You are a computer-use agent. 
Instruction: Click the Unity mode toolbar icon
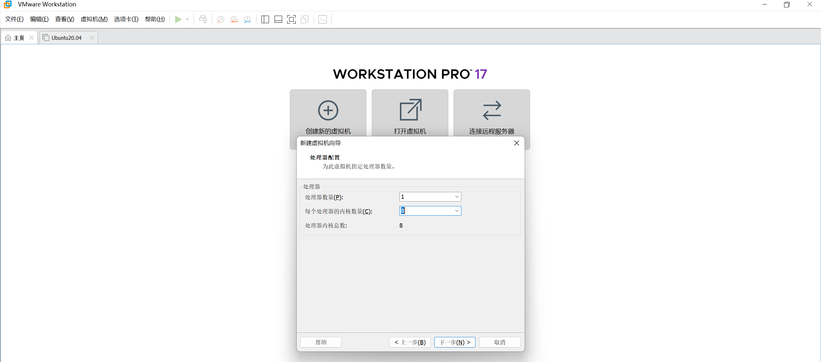pyautogui.click(x=305, y=19)
